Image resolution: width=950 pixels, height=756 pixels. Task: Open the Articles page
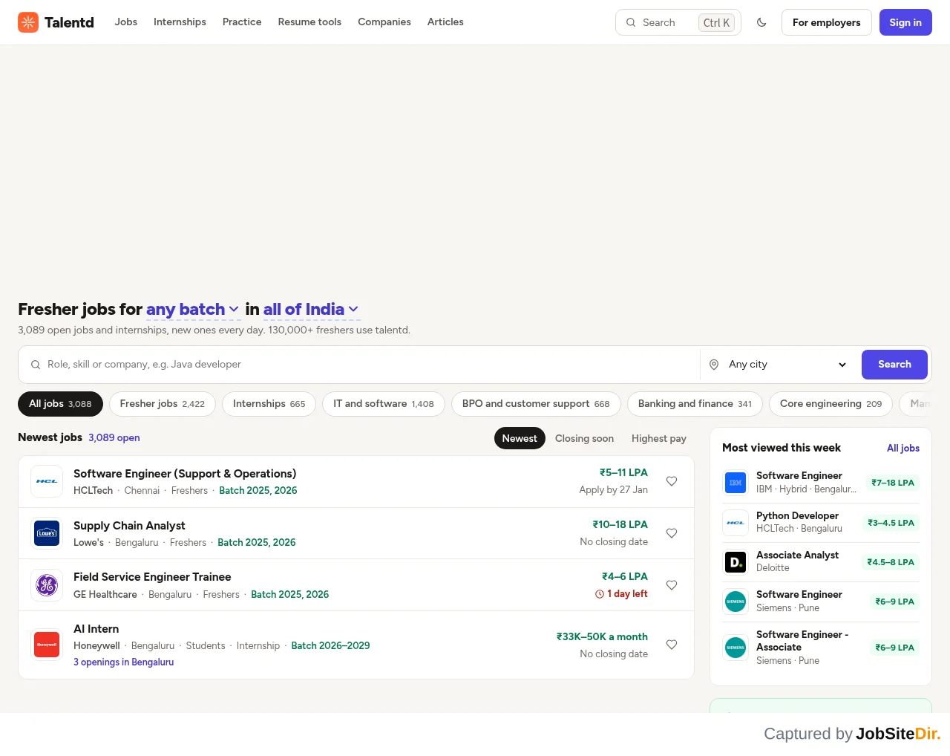coord(445,22)
